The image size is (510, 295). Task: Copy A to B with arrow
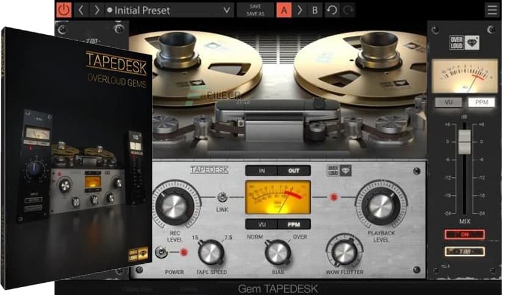coord(300,10)
